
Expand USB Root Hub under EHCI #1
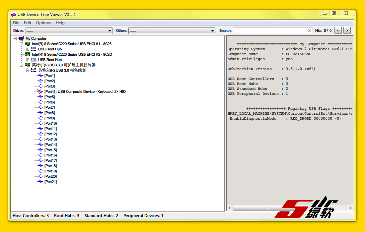[x=28, y=49]
